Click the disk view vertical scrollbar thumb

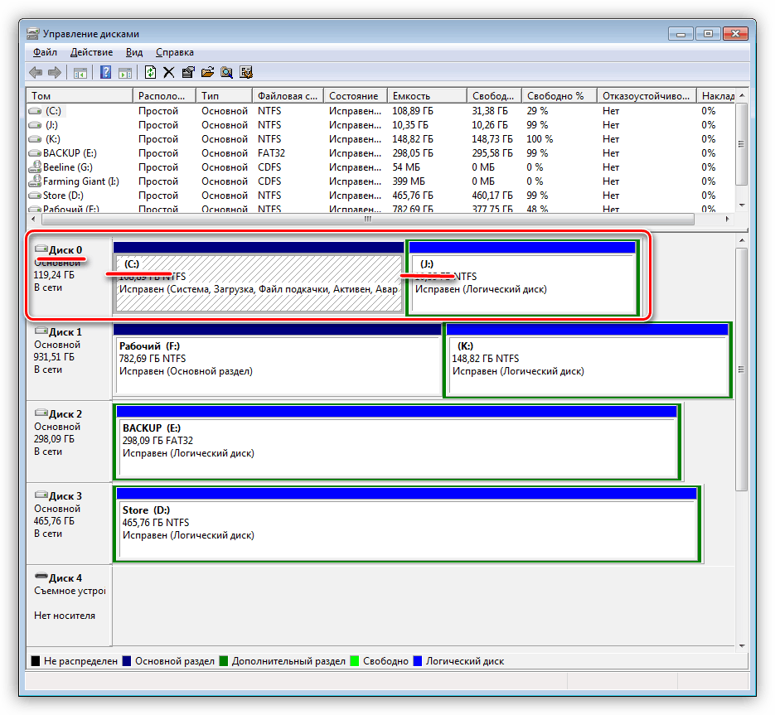tap(741, 370)
